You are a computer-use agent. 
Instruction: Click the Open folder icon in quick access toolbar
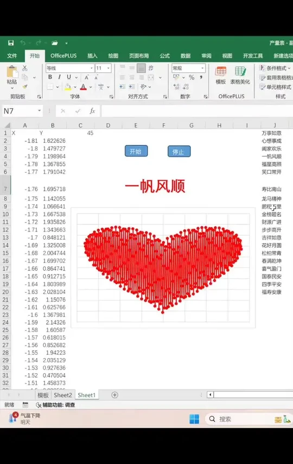(54, 43)
